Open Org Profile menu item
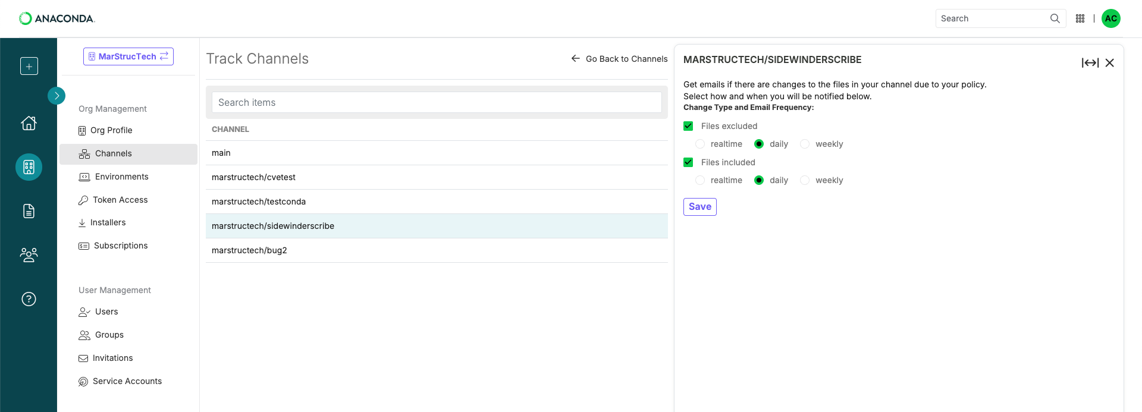 [128, 131]
